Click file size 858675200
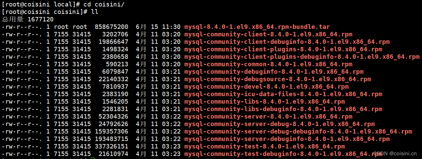422x159 pixels. (x=112, y=27)
